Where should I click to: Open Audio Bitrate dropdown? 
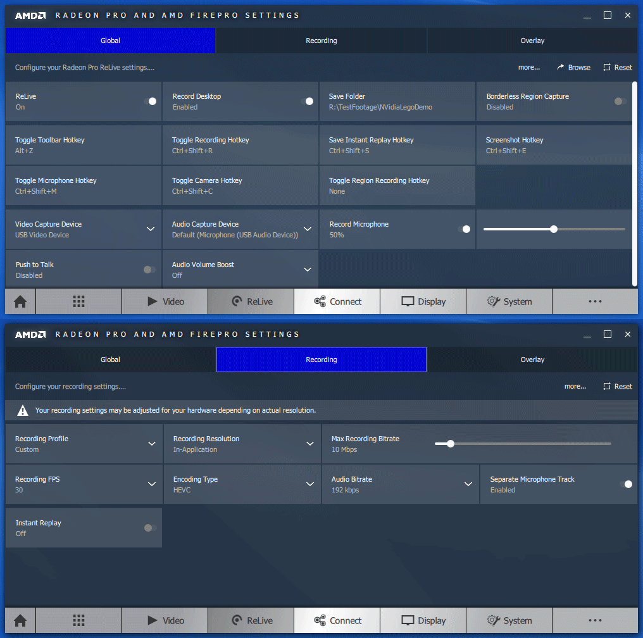(x=468, y=484)
